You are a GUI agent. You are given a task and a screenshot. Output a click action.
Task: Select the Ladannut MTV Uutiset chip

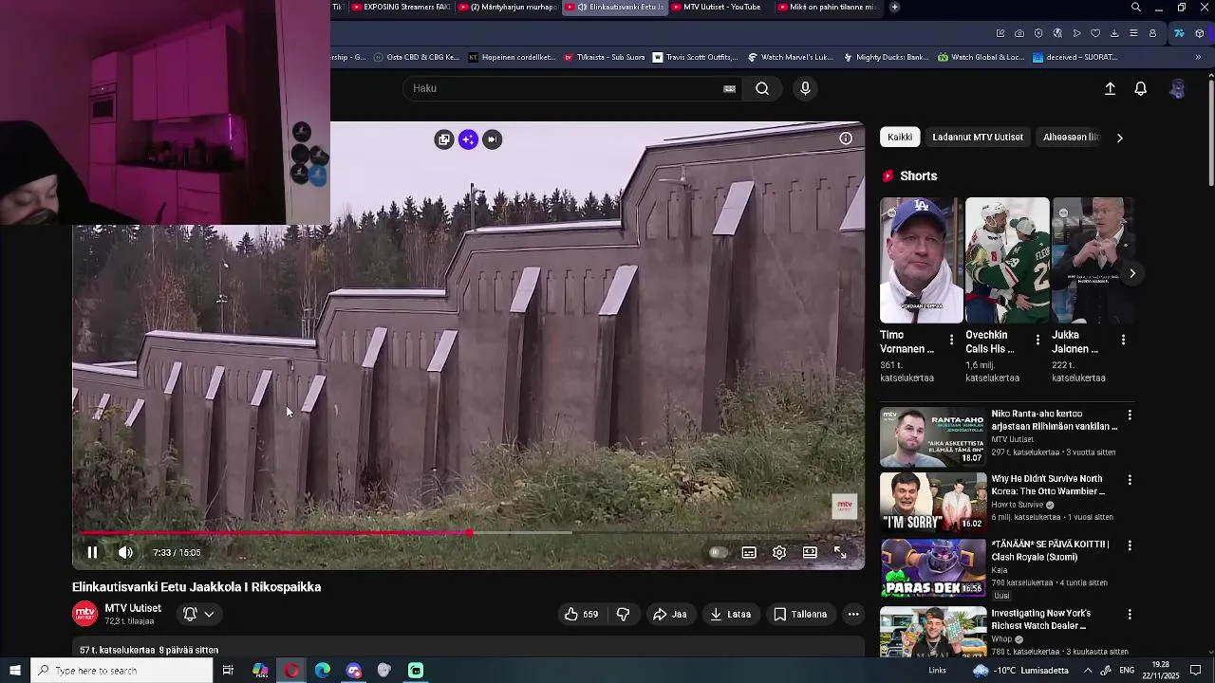click(978, 138)
